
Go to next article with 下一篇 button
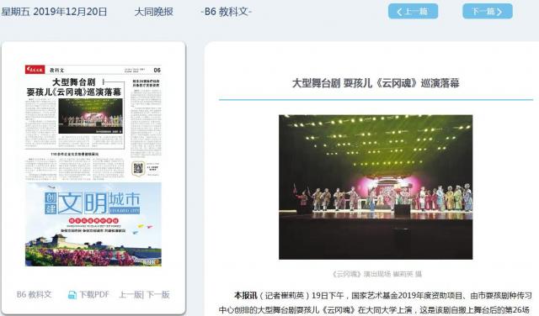click(x=488, y=11)
